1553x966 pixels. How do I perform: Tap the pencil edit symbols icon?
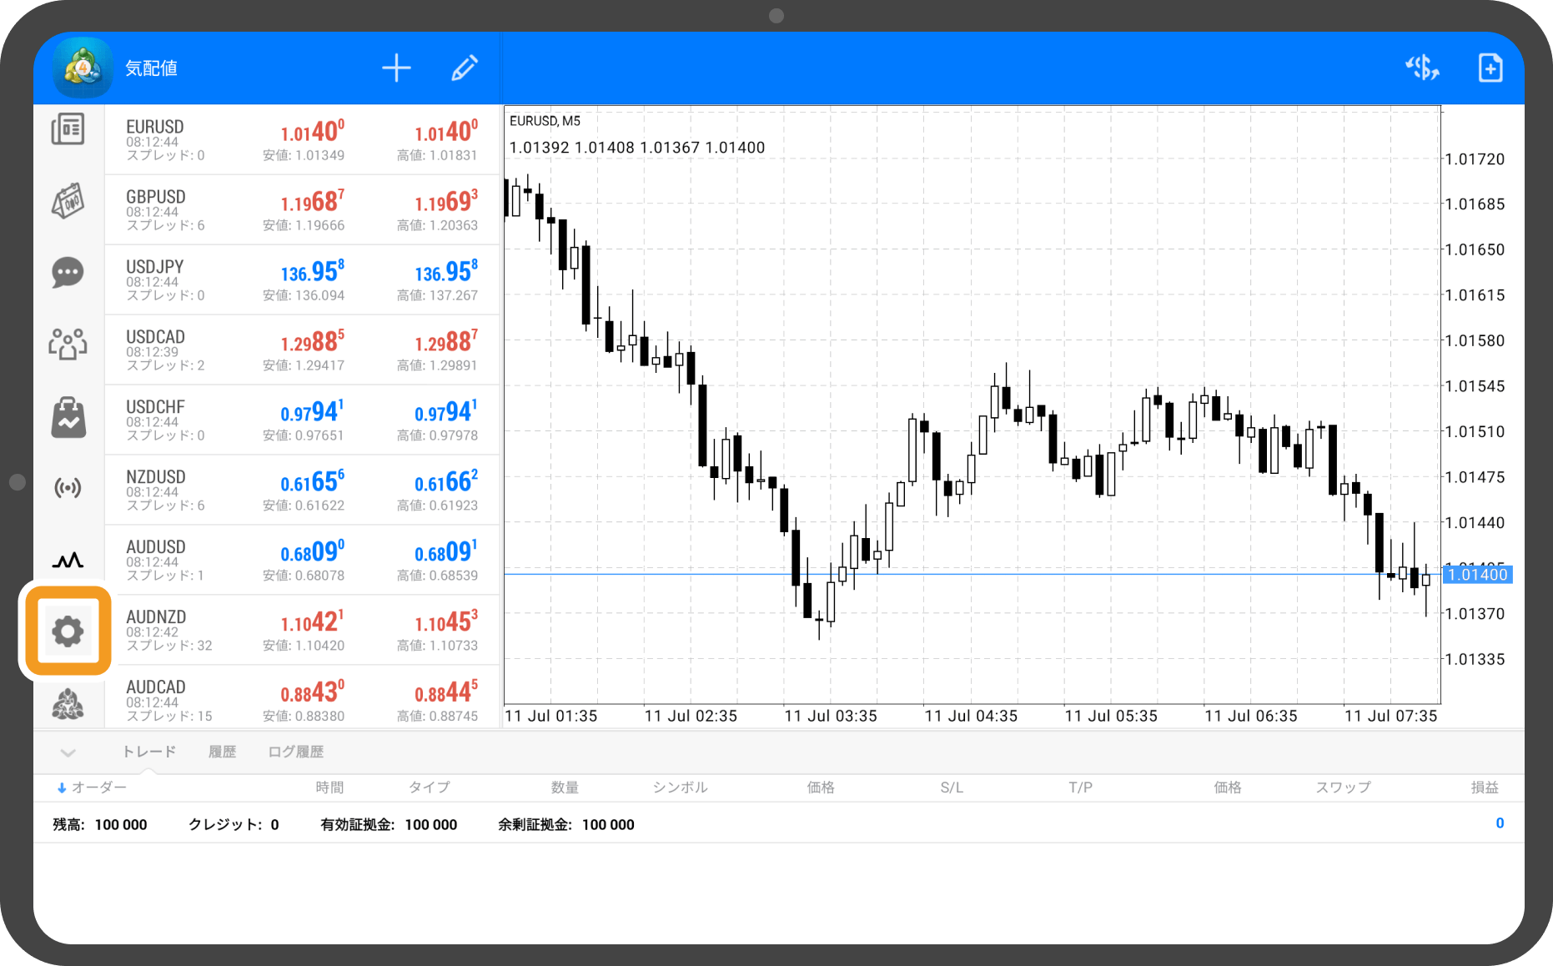point(465,68)
